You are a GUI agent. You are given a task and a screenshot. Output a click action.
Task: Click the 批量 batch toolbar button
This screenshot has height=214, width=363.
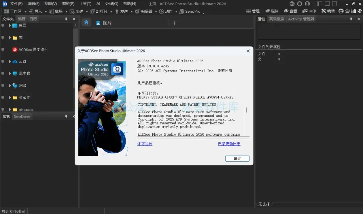pos(56,11)
